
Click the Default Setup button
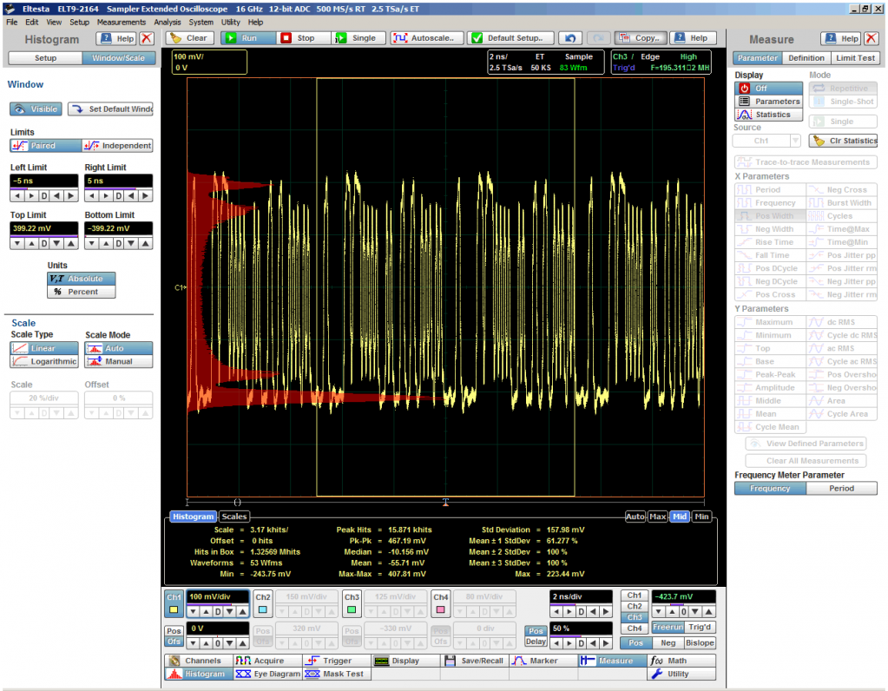click(x=511, y=38)
